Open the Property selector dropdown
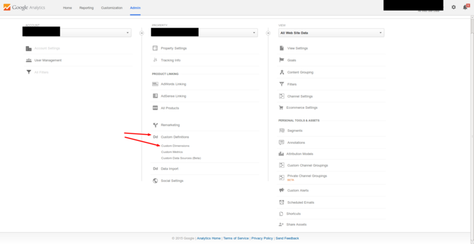 [204, 33]
